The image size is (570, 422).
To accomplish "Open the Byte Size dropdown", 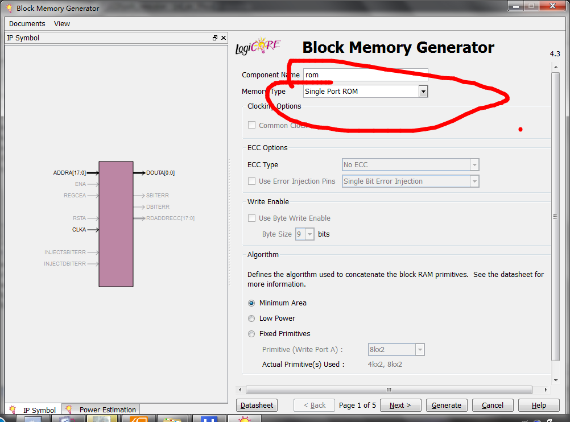I will tap(309, 234).
